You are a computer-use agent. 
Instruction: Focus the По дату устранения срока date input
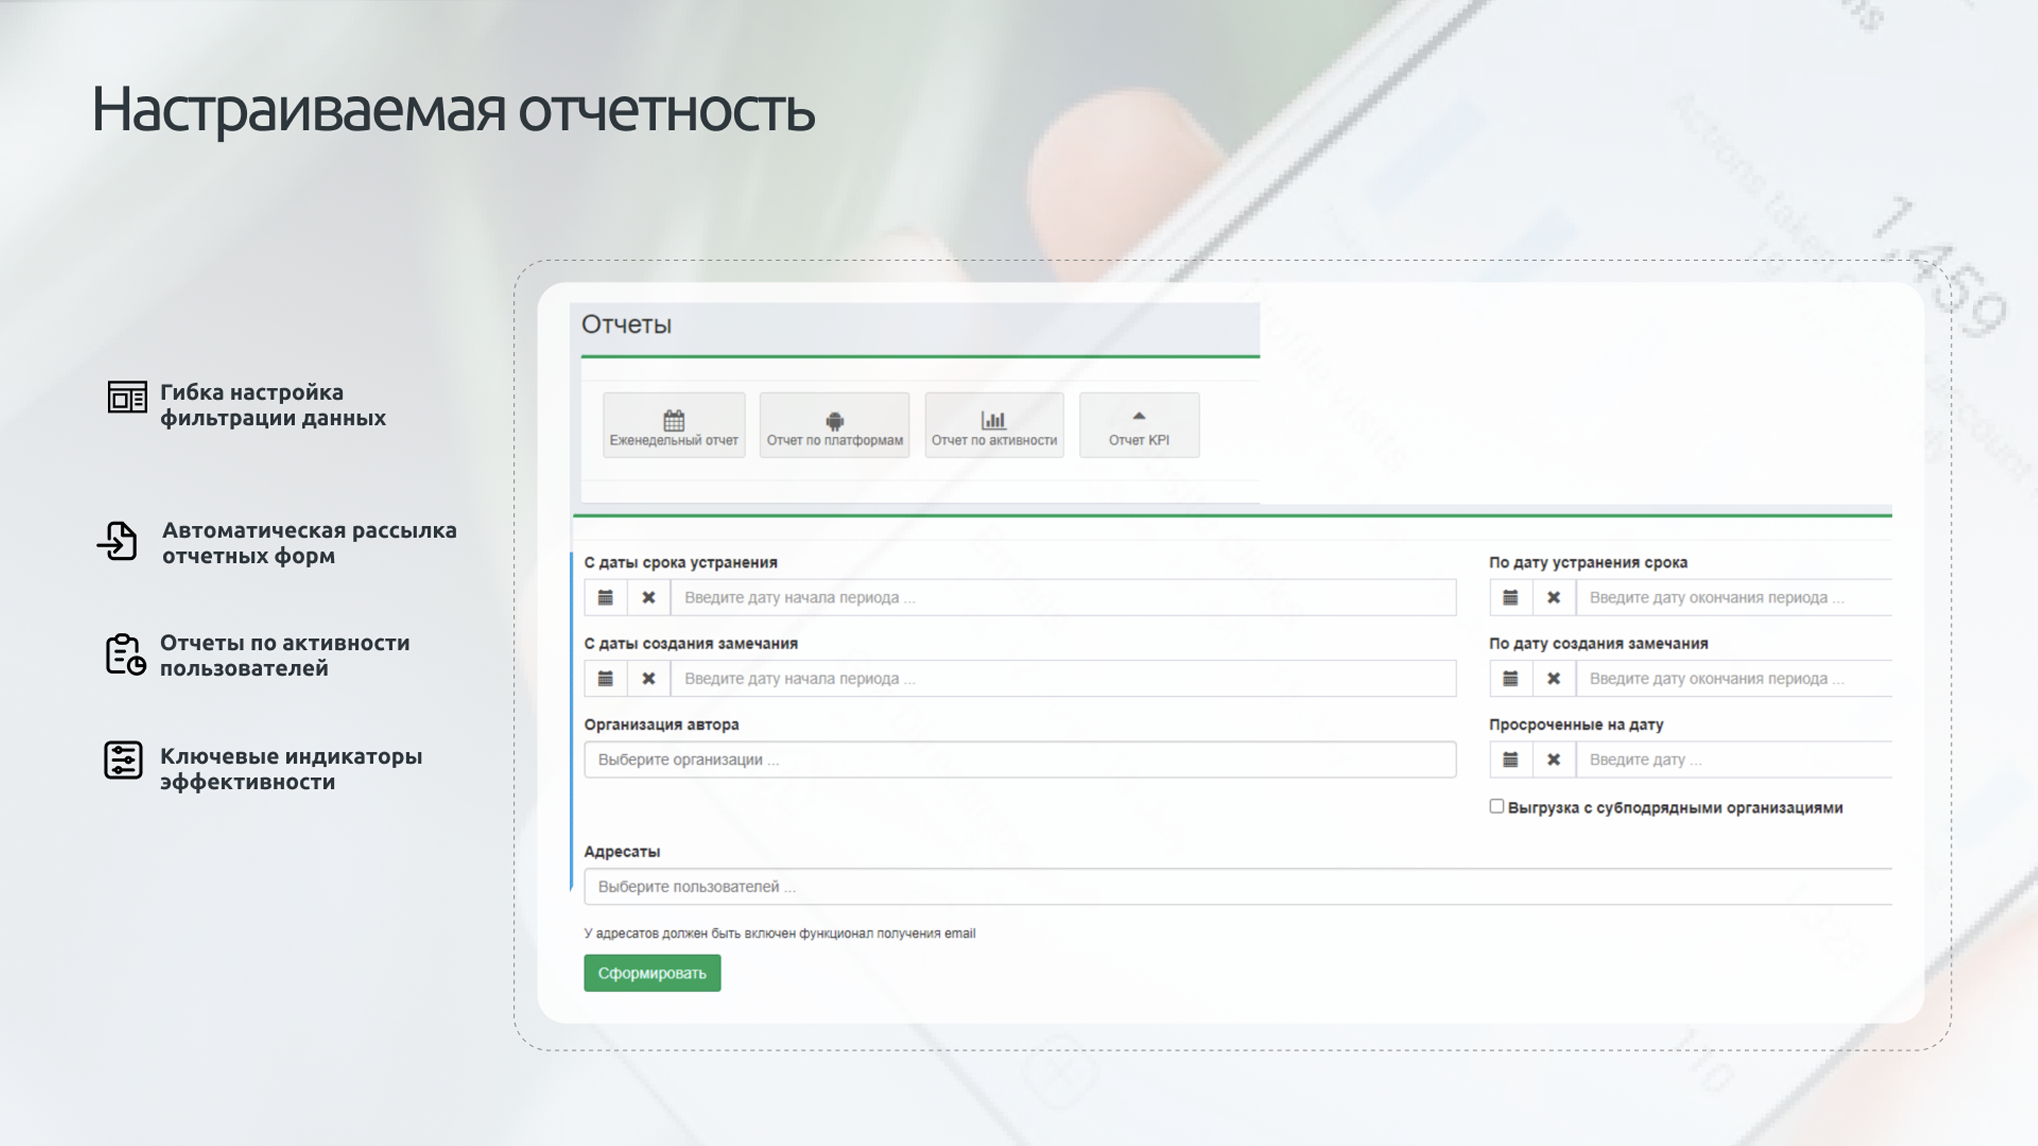click(x=1734, y=597)
